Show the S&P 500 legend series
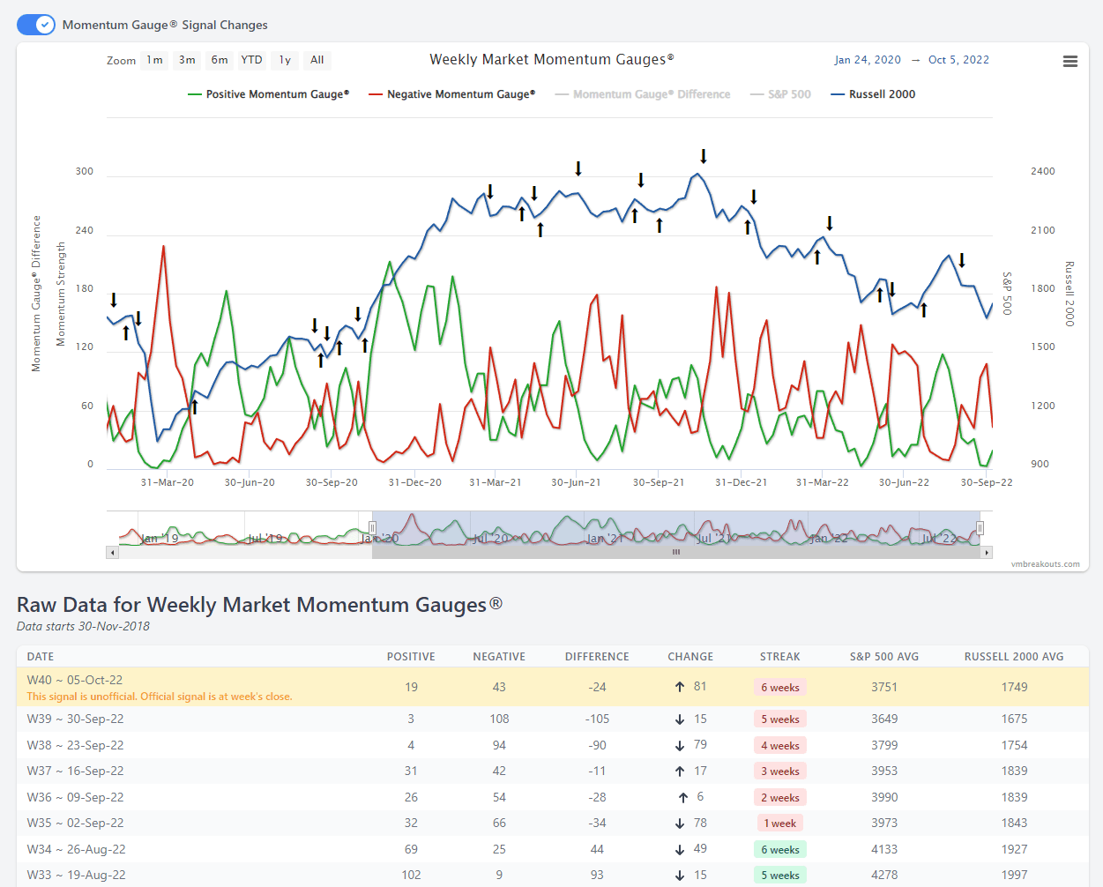The image size is (1103, 887). [780, 94]
